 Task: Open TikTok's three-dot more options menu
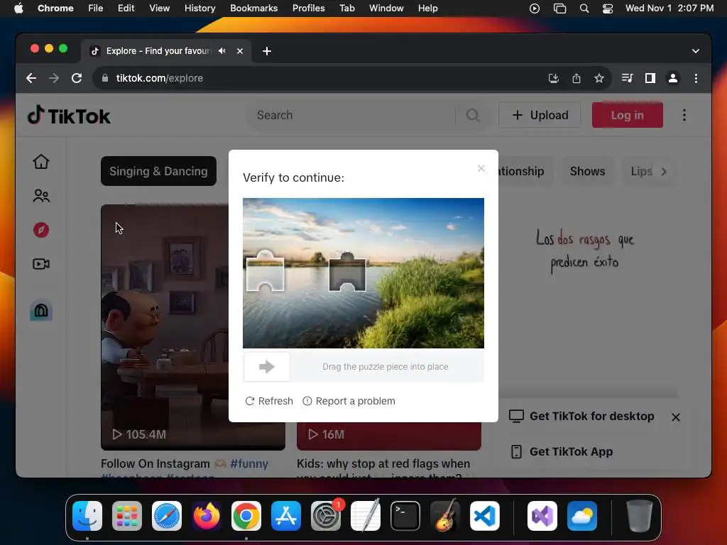pyautogui.click(x=684, y=115)
